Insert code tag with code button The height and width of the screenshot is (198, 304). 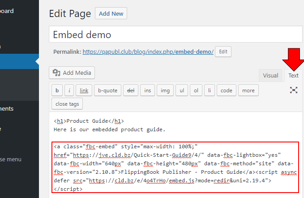pos(226,90)
